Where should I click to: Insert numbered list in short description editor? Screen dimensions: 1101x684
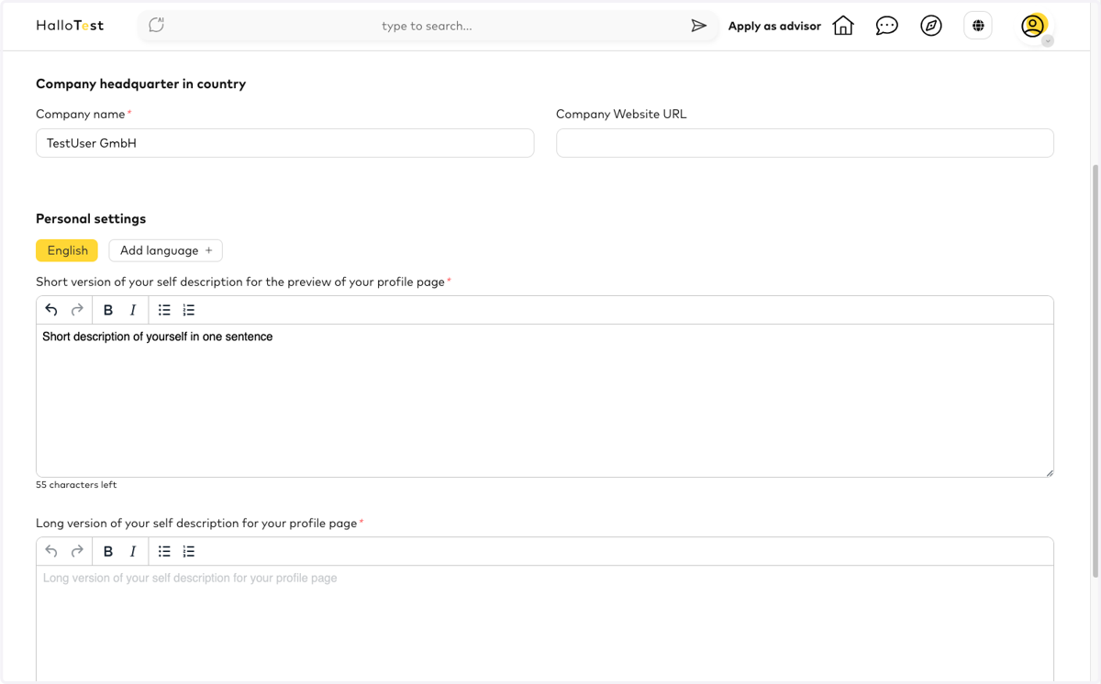189,310
